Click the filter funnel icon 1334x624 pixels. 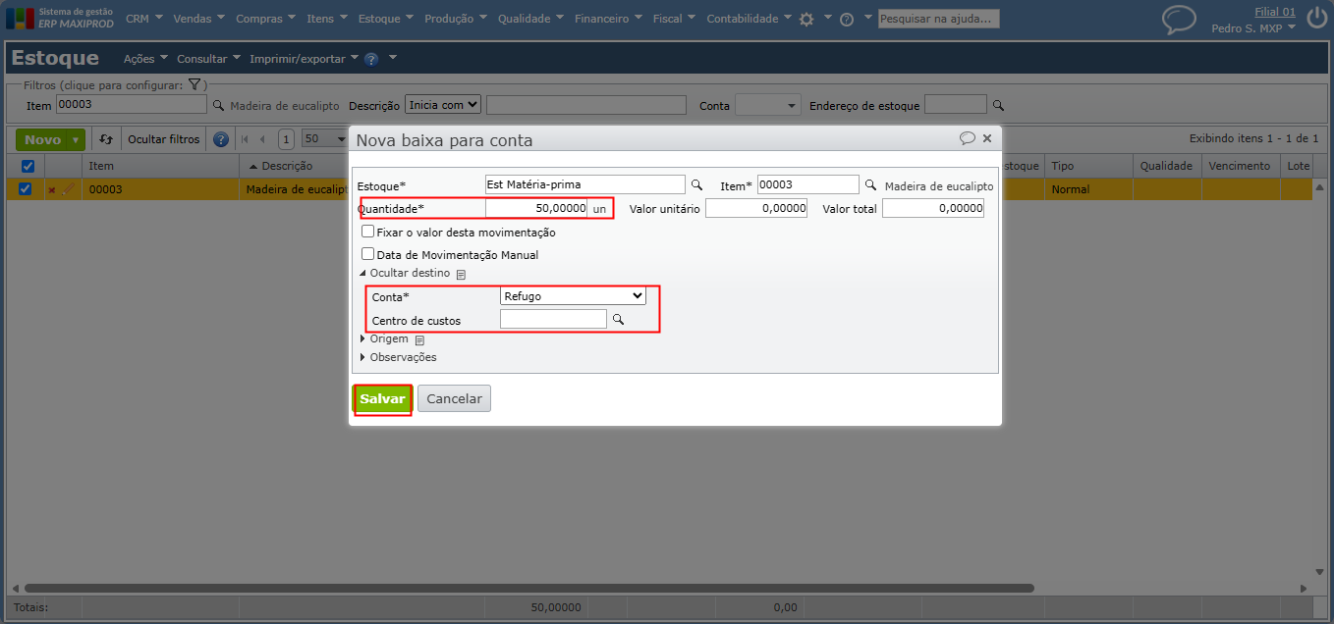pos(195,85)
